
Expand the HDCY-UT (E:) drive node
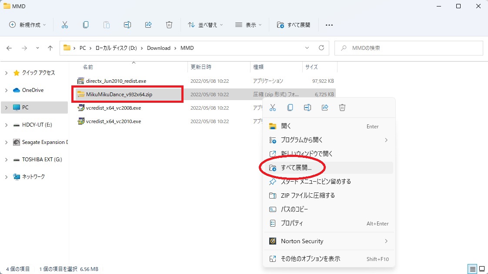(x=6, y=125)
